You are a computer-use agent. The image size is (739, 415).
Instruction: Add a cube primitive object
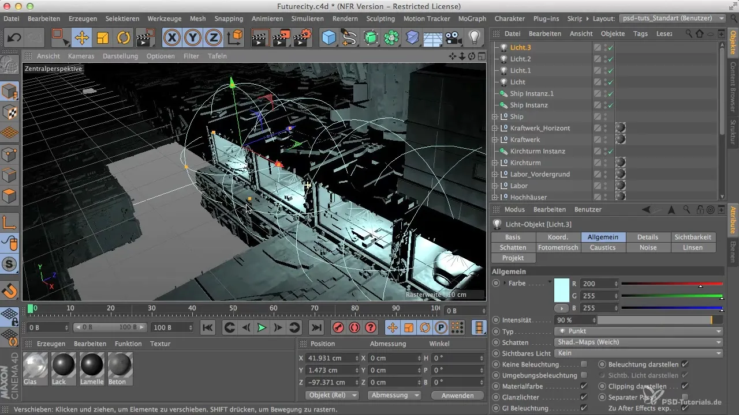[x=329, y=38]
